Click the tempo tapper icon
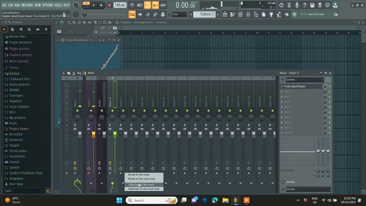This screenshot has height=206, width=366. coord(279,14)
